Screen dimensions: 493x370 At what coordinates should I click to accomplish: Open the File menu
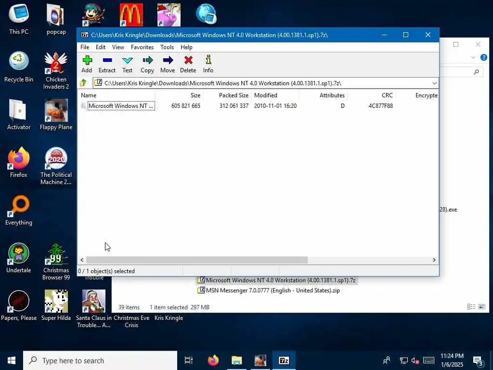tap(85, 47)
